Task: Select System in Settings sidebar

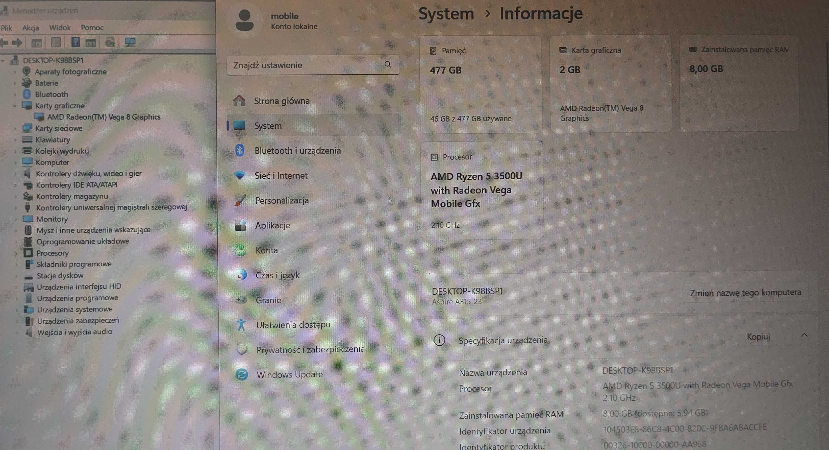Action: click(314, 126)
